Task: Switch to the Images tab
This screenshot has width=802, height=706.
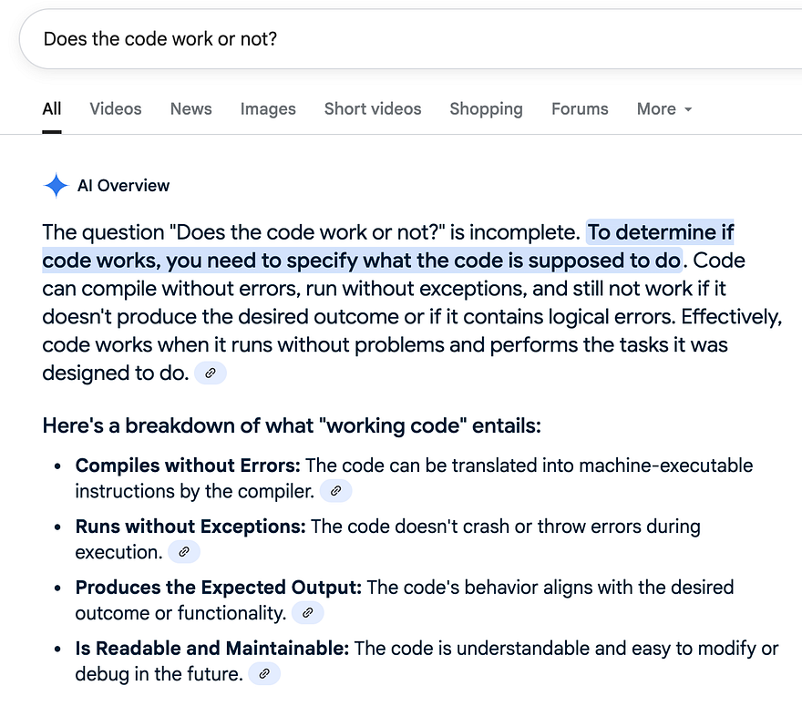Action: (x=268, y=109)
